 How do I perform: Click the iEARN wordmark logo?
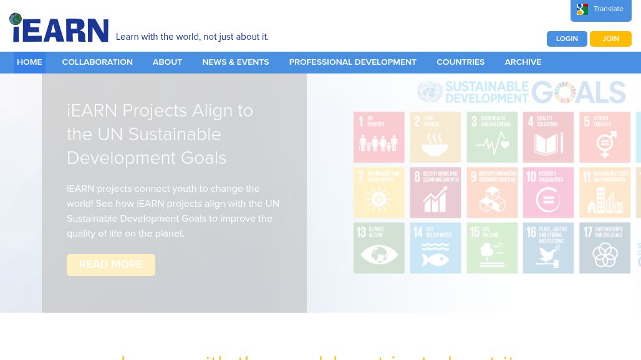point(59,29)
